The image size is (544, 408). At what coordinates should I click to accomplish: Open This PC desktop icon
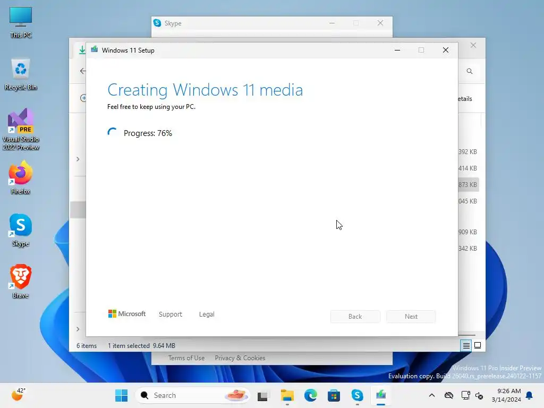coord(21,22)
